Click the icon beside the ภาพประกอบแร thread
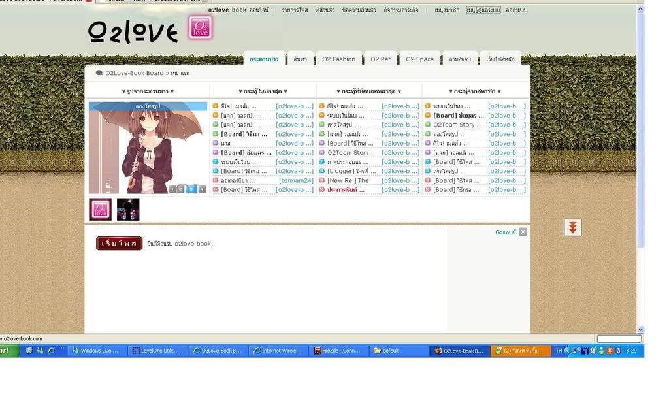 [321, 162]
